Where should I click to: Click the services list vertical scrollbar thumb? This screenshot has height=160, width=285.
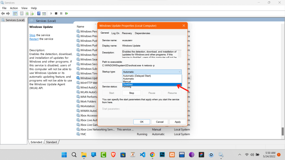pyautogui.click(x=283, y=131)
